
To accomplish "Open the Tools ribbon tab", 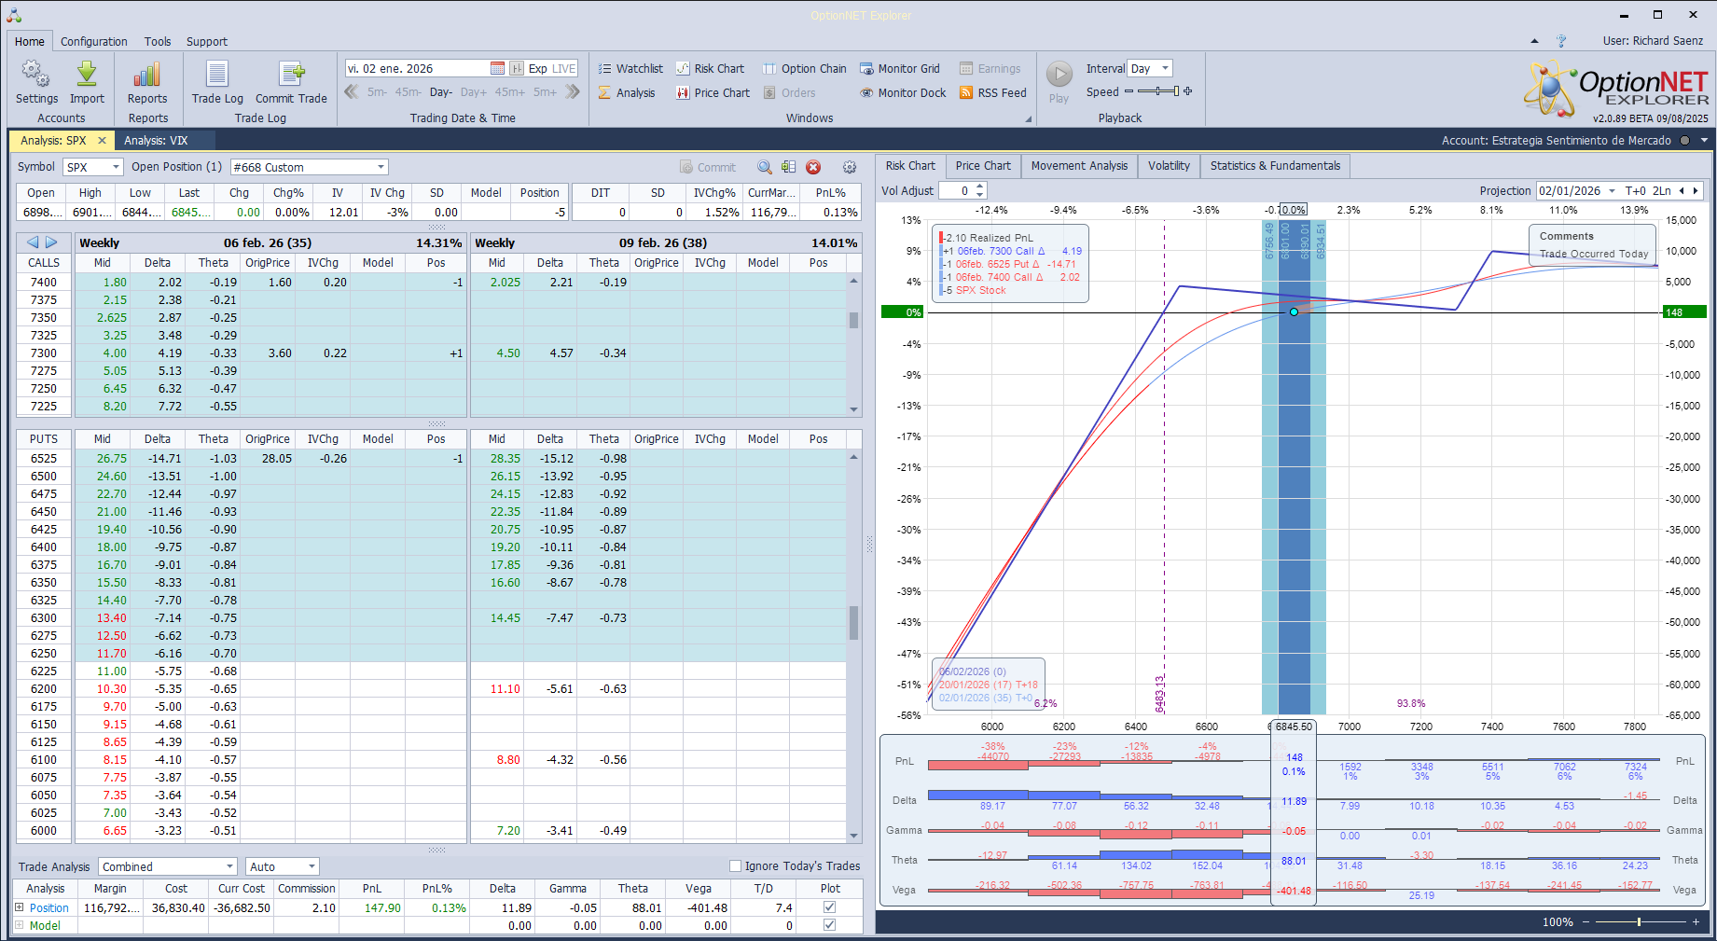I will pos(158,41).
